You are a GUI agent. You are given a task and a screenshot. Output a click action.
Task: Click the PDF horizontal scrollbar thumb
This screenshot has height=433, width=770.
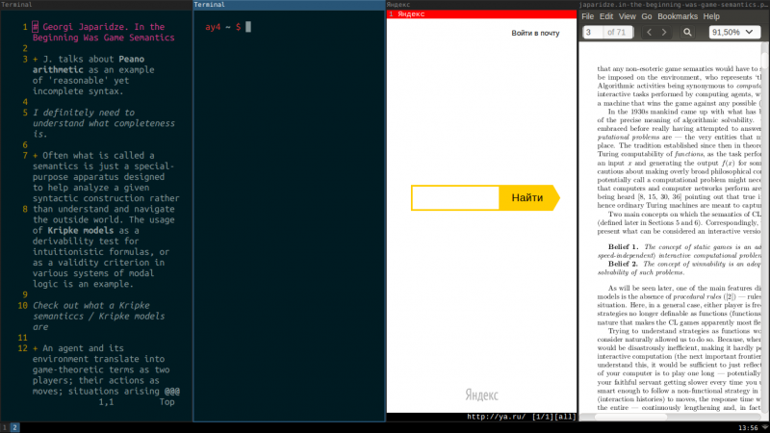point(630,417)
